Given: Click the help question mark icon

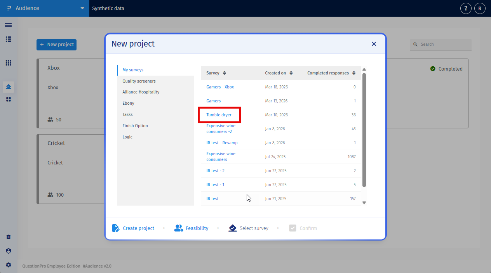Looking at the screenshot, I should tap(466, 8).
